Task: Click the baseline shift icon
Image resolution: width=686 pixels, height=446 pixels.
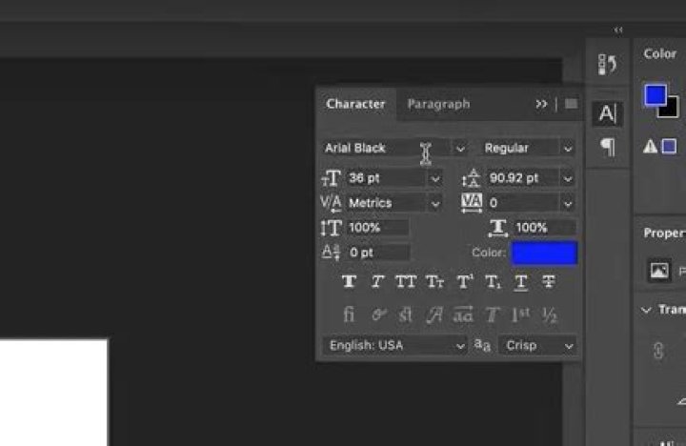Action: coord(331,253)
